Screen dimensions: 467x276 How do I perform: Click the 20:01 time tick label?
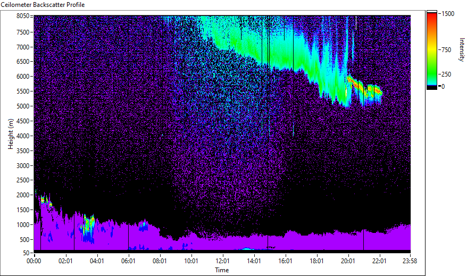pos(348,261)
